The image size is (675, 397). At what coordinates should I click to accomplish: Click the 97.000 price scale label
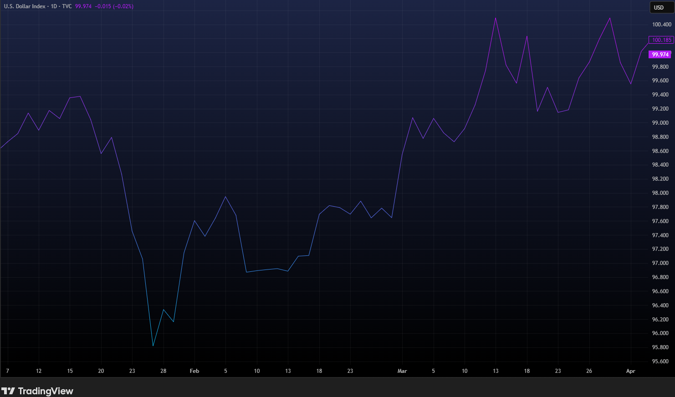click(x=660, y=263)
